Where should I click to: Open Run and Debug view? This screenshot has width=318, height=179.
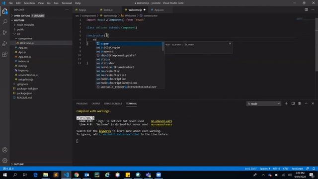click(x=5, y=43)
